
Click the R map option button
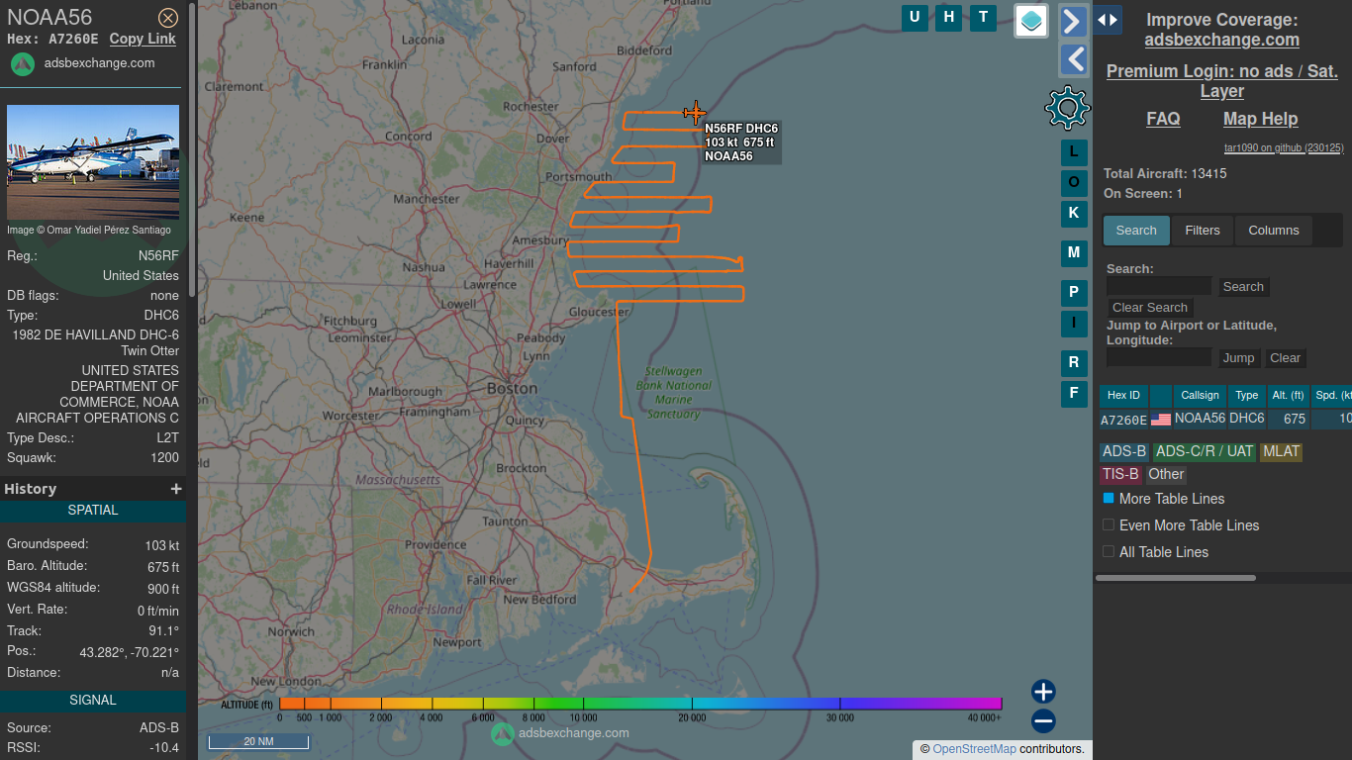click(x=1074, y=363)
